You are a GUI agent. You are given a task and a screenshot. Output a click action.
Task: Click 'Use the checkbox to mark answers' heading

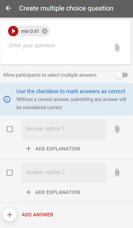[x=71, y=91]
